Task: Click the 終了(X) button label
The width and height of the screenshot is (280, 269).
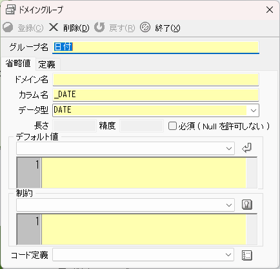Action: [x=168, y=28]
